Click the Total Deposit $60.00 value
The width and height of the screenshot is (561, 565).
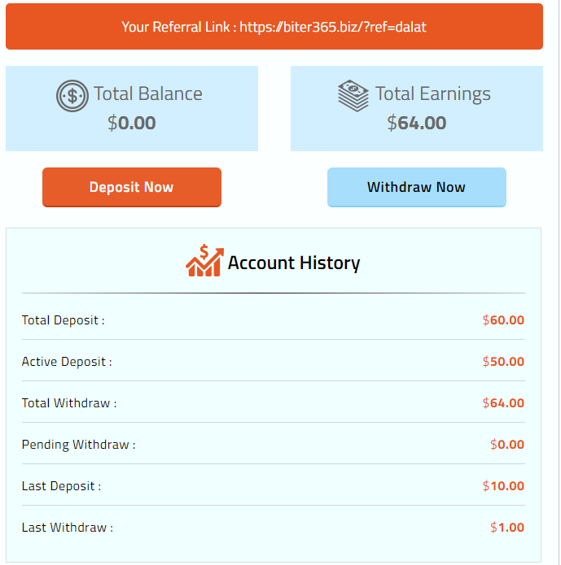[x=503, y=320]
